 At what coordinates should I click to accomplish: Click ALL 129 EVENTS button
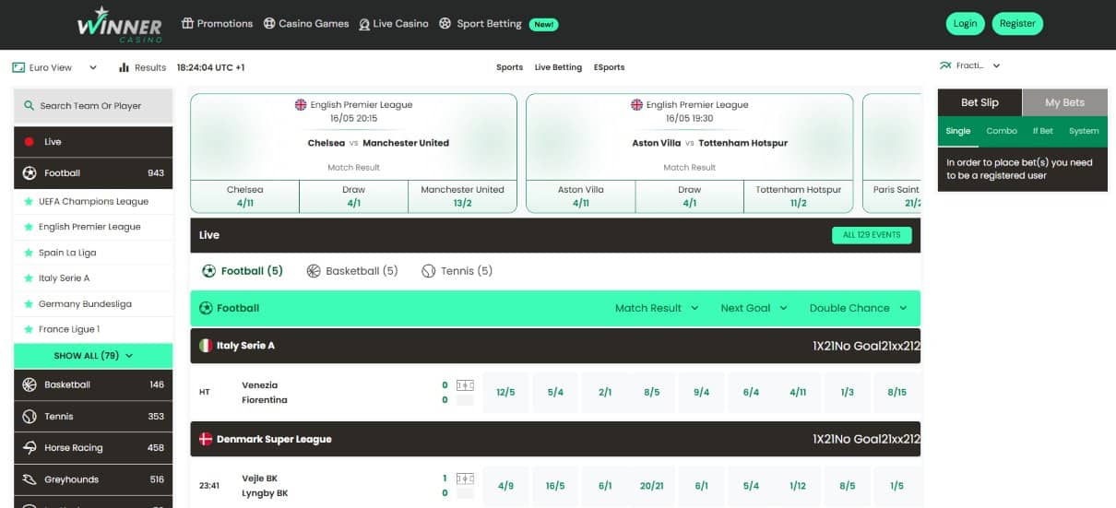pos(872,235)
